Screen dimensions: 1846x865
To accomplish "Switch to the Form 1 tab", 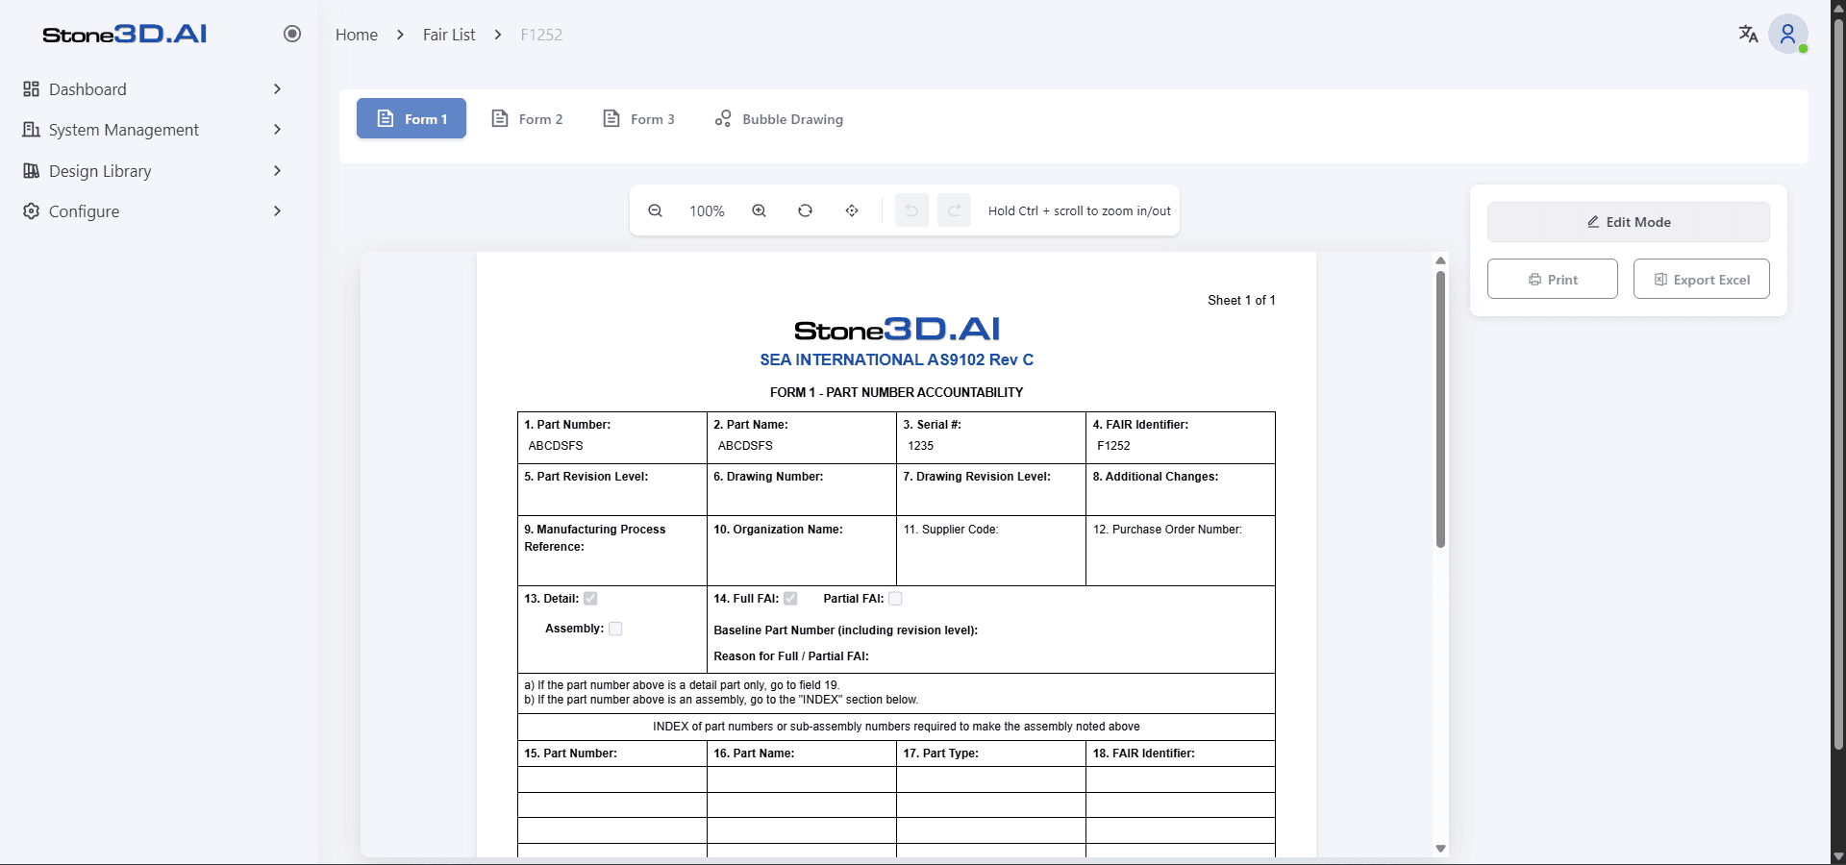I will (412, 118).
